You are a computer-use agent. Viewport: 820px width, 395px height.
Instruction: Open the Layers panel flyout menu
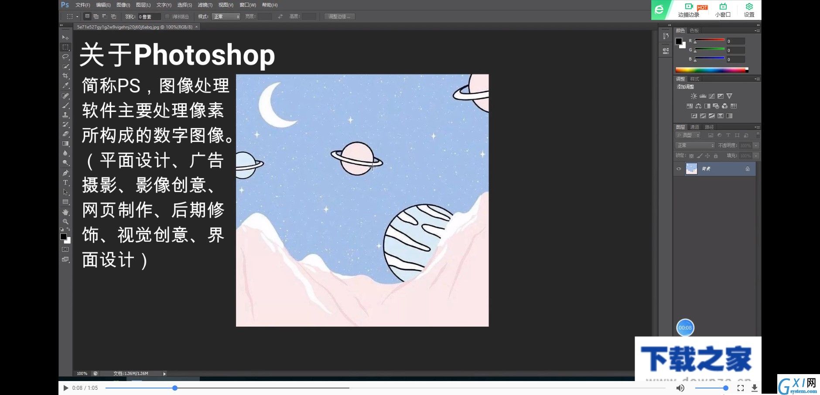(757, 127)
